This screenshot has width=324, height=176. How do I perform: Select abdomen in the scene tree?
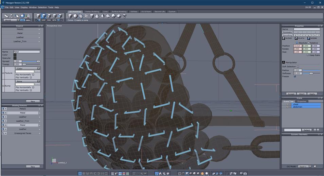point(306,107)
